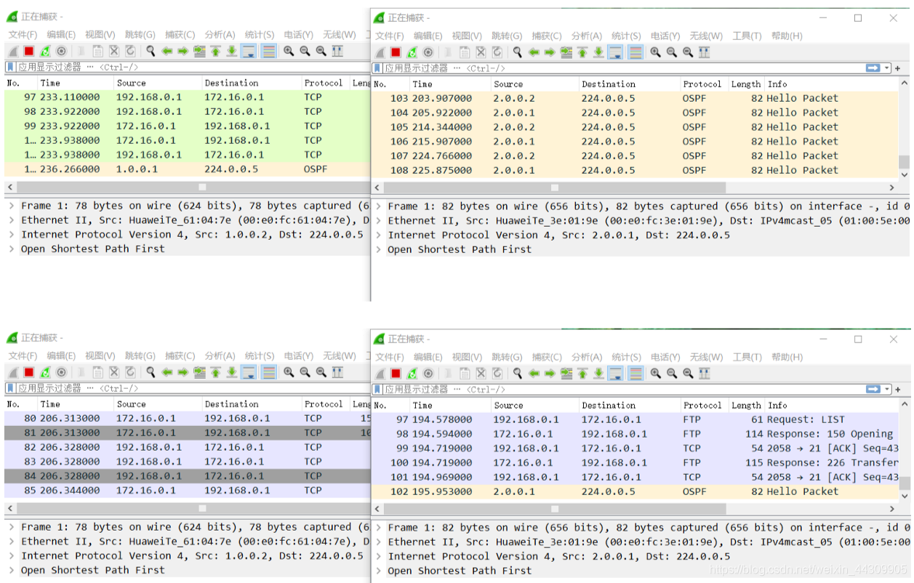
Task: Filter bookmark icon in the FTP capture window
Action: pyautogui.click(x=377, y=389)
